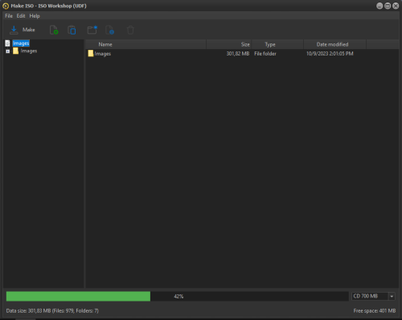Screen dimensions: 402x320
Task: Click the Images folder icon in the tree
Action: [x=16, y=51]
